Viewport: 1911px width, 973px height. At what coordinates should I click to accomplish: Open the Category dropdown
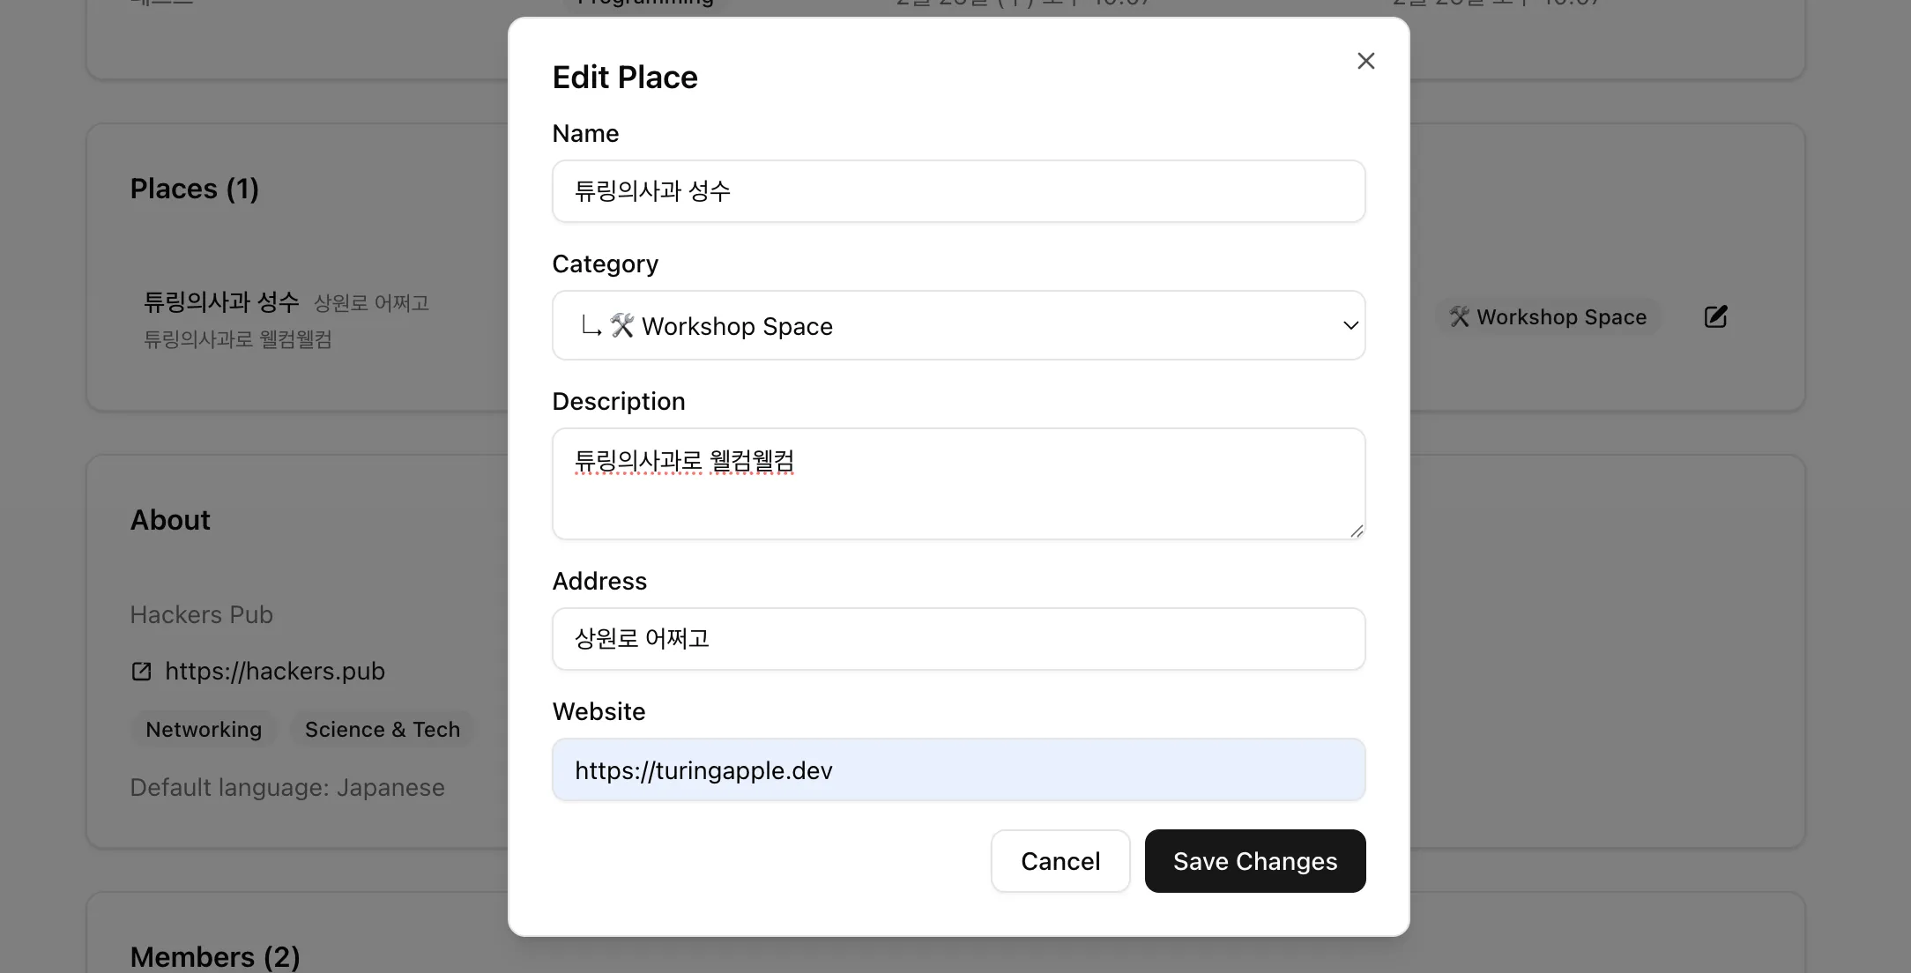(x=958, y=325)
